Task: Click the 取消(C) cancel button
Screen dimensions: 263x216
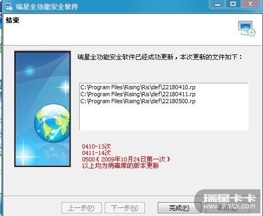Action: [227, 208]
